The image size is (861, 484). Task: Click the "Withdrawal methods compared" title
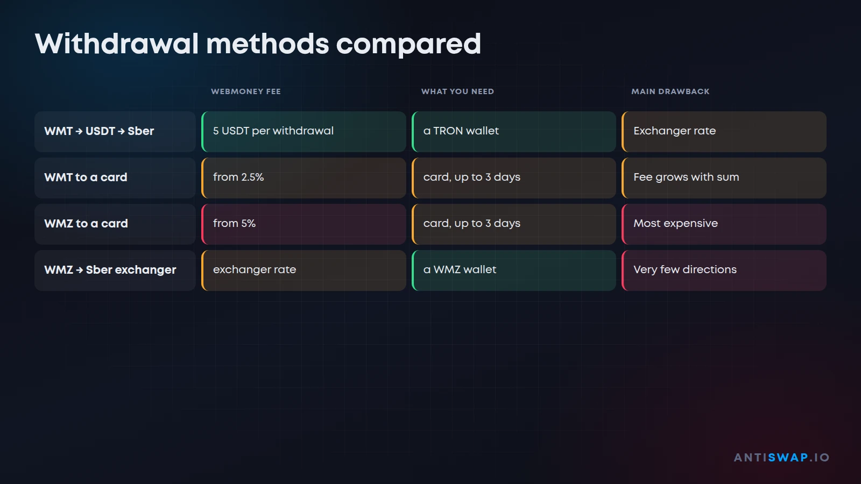(258, 44)
